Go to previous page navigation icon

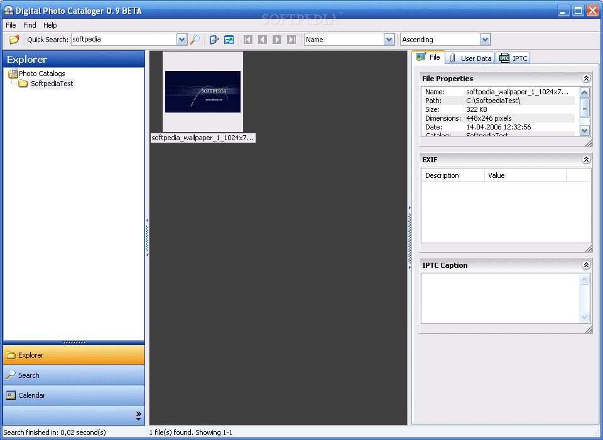[x=263, y=39]
